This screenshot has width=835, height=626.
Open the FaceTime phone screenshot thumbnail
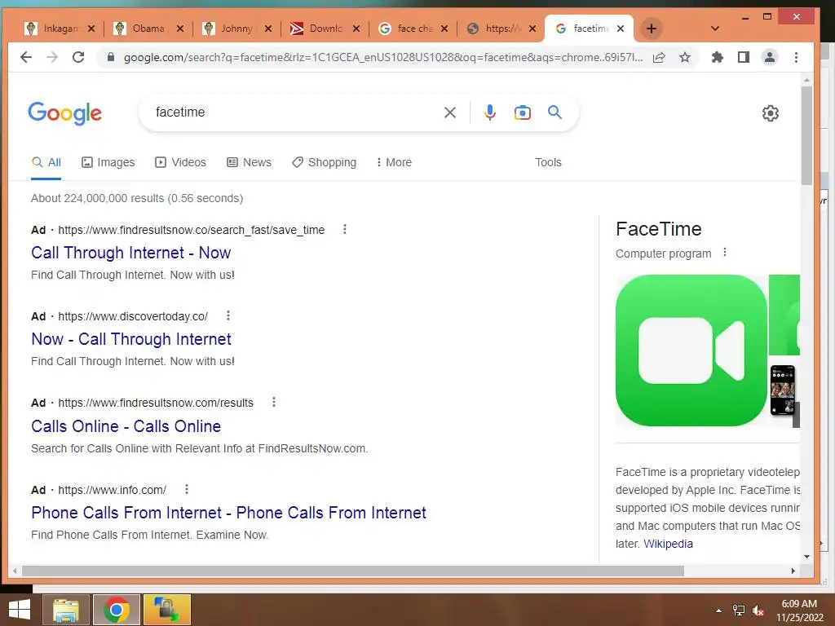tap(783, 390)
